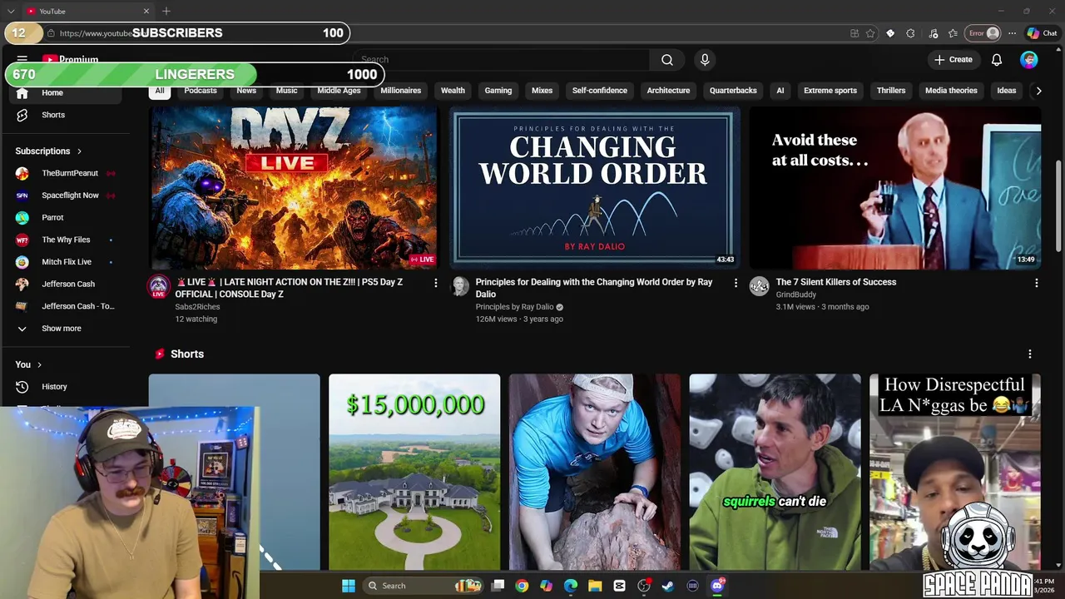The height and width of the screenshot is (599, 1065).
Task: Select the Extreme sports chip
Action: pos(830,91)
